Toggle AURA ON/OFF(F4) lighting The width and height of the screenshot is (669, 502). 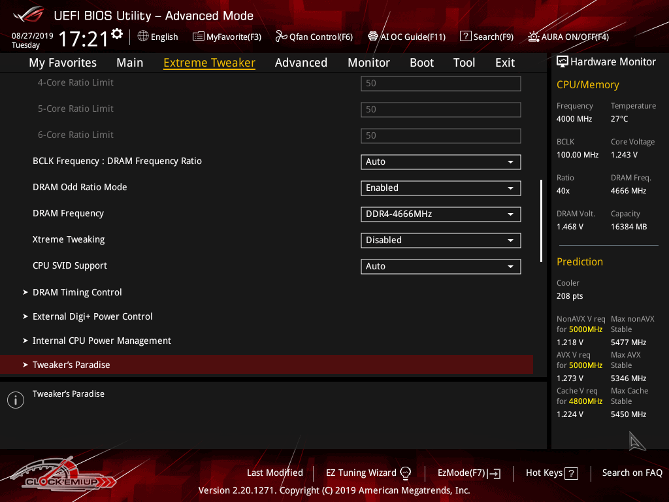pos(534,37)
